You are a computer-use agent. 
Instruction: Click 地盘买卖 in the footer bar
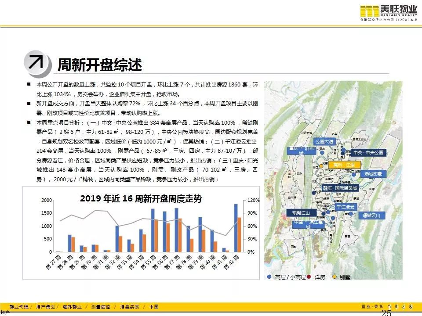click(130, 307)
